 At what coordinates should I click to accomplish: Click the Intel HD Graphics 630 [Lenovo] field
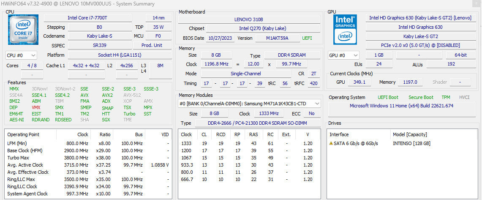420,18
